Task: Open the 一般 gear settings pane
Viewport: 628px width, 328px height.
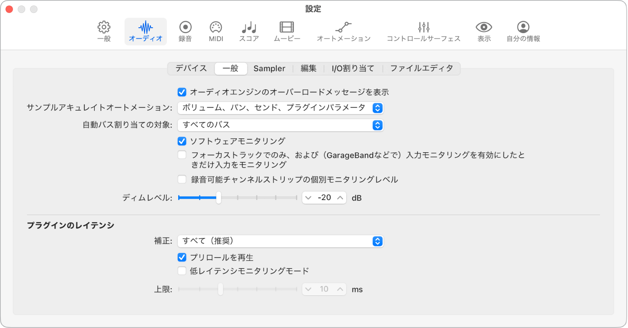Action: (104, 32)
